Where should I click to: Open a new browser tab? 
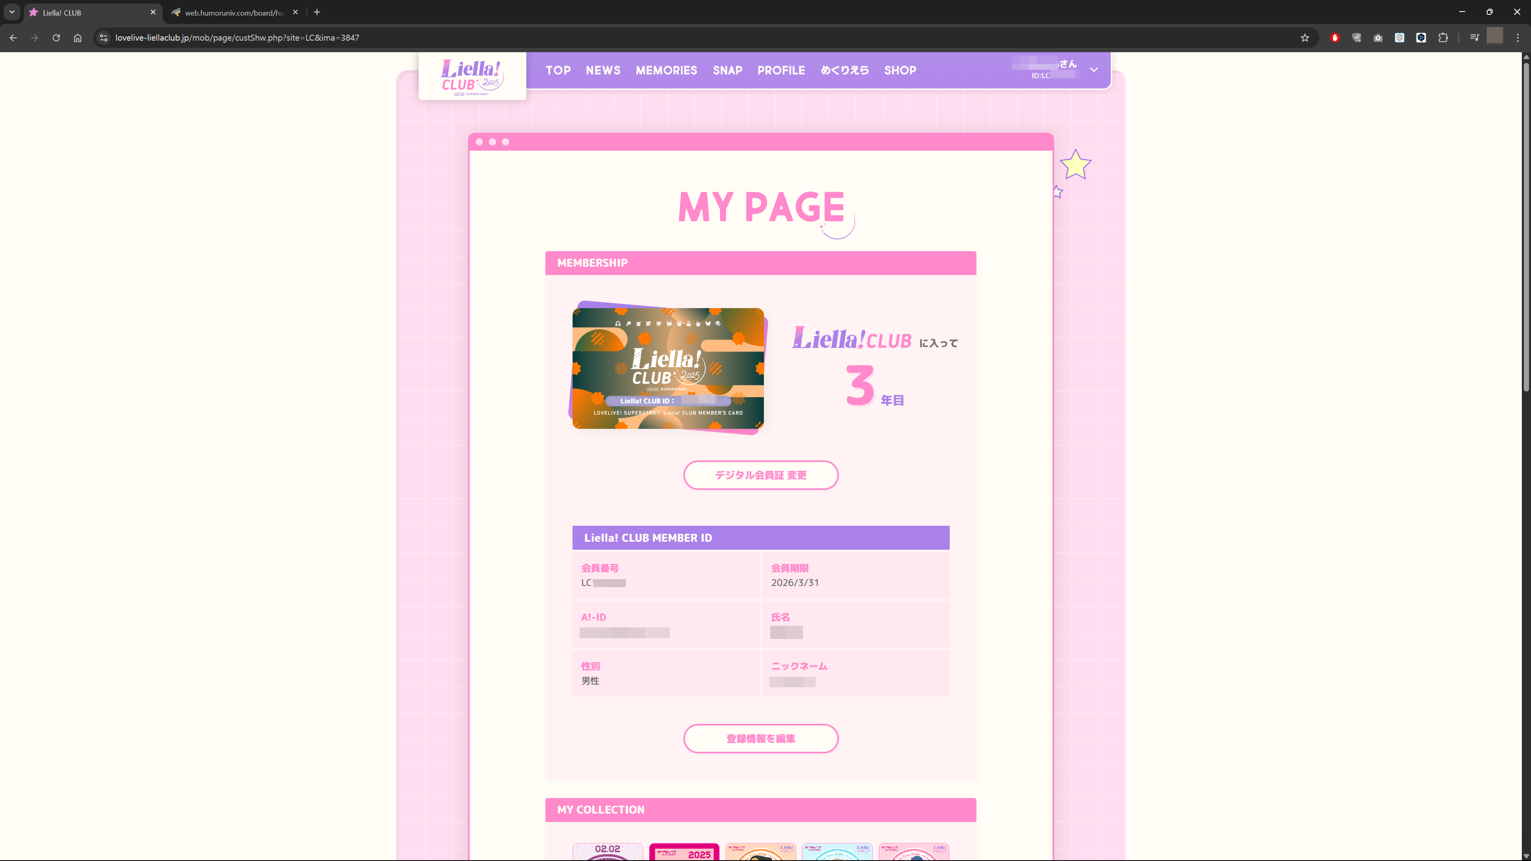[x=317, y=12]
